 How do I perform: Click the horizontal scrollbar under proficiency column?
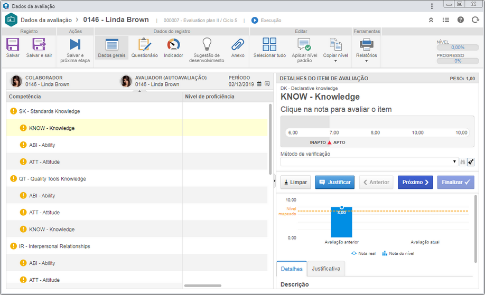203,286
